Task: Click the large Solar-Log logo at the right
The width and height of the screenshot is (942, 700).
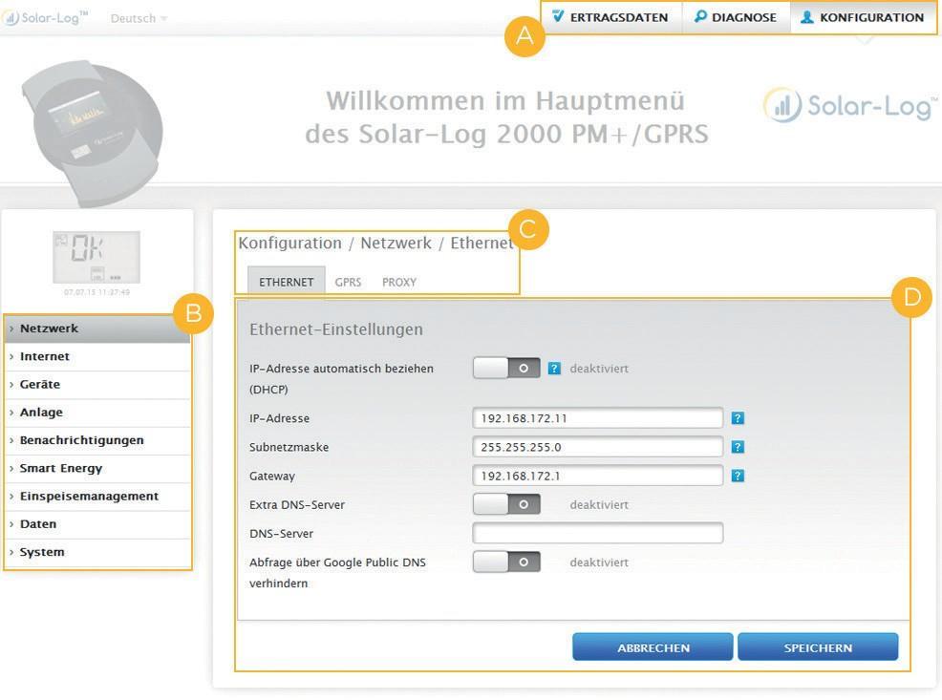Action: tap(850, 106)
